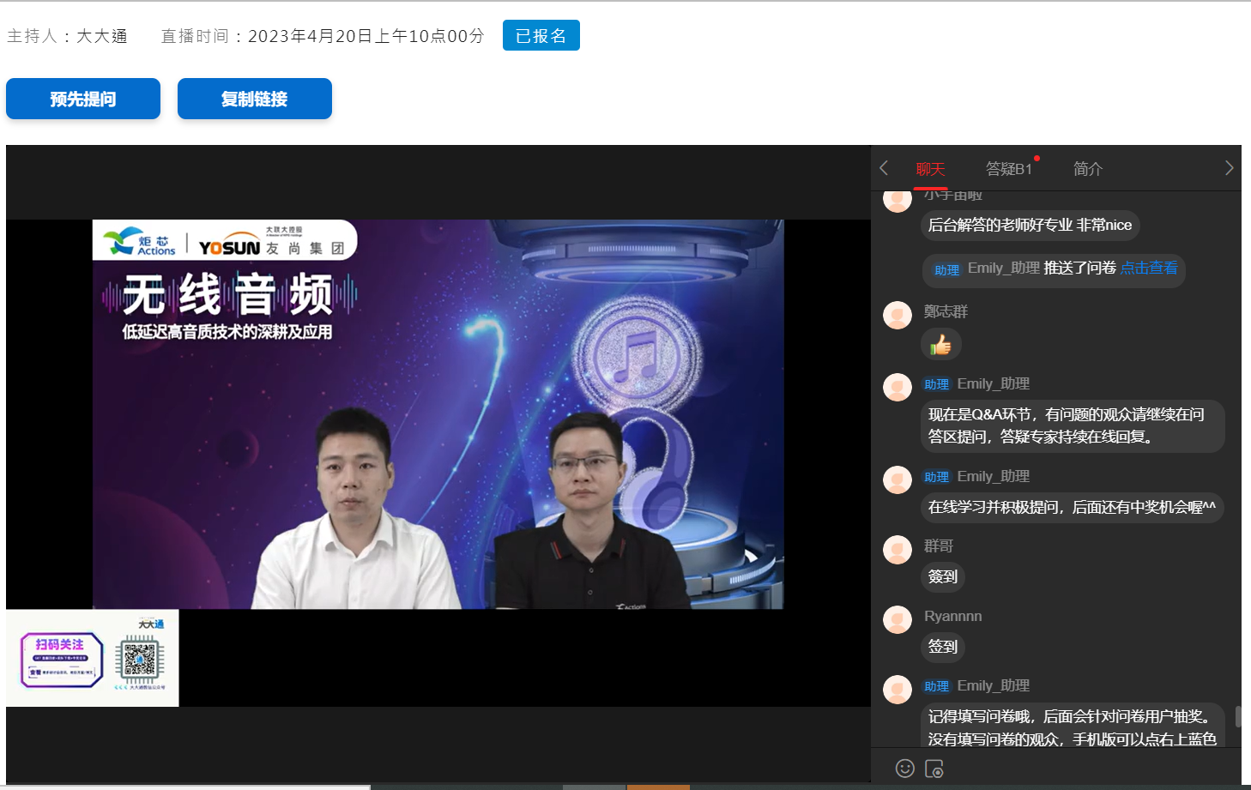Screen dimensions: 1251x790
Task: Click the thumbs-up emoji sent by 鄭志群
Action: tap(942, 344)
